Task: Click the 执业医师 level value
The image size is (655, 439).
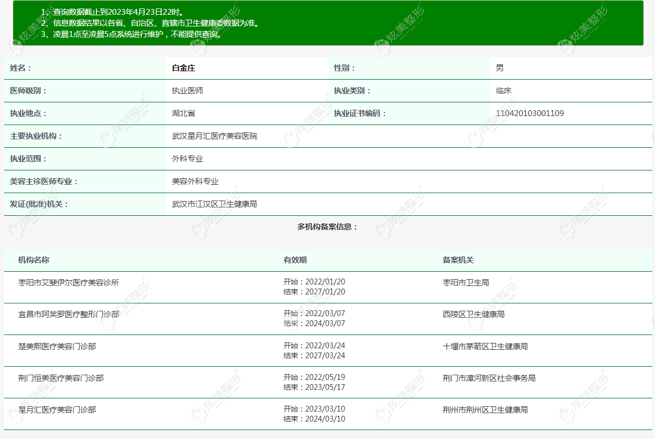Action: [x=187, y=91]
